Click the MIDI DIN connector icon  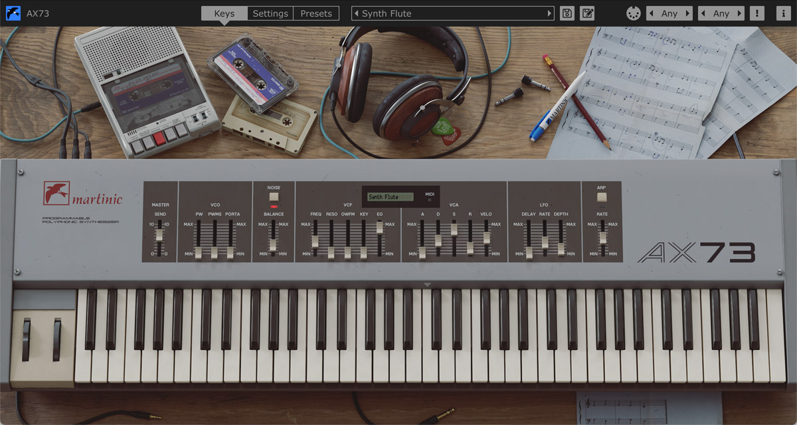(633, 12)
